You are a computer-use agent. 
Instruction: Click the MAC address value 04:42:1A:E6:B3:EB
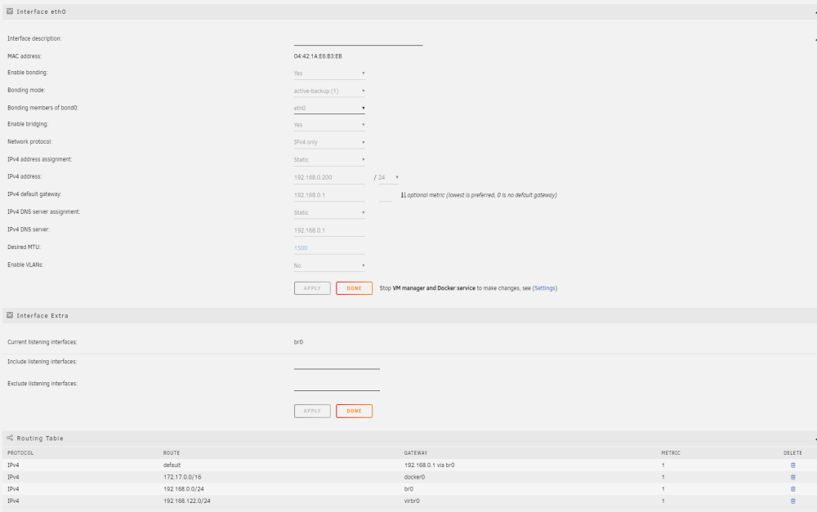[318, 56]
